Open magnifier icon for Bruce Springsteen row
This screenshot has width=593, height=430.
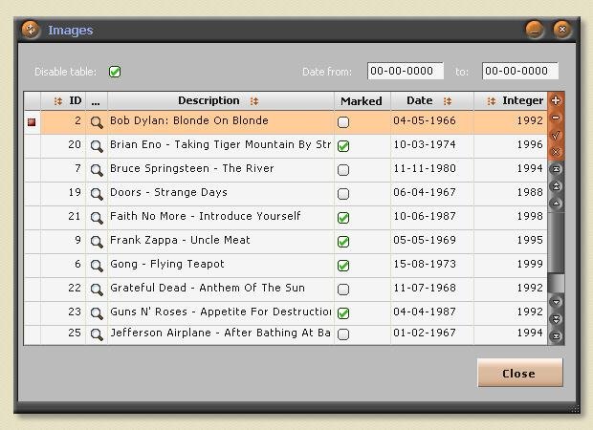(x=97, y=170)
